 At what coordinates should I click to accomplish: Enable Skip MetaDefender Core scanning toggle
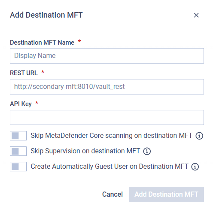pyautogui.click(x=18, y=136)
